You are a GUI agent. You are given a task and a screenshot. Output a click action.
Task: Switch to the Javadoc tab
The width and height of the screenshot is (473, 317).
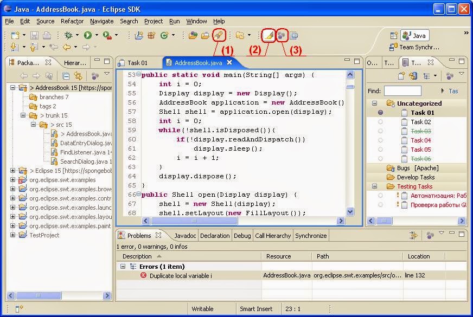pos(185,236)
